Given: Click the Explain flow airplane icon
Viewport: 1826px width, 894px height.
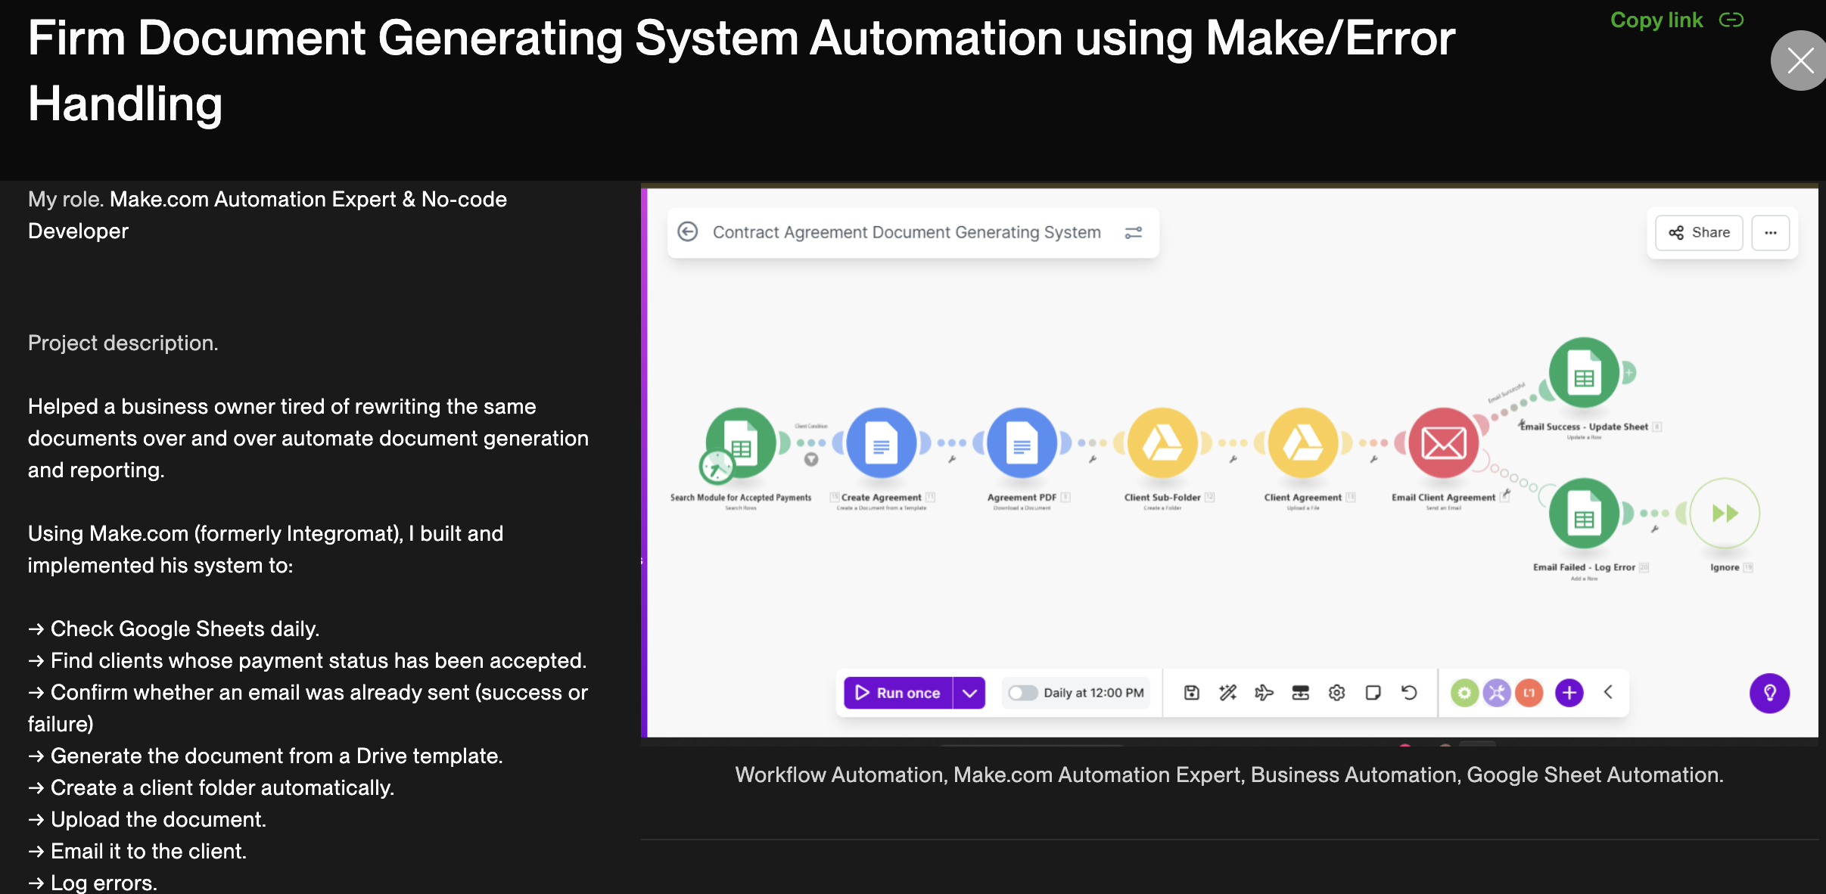Looking at the screenshot, I should 1264,693.
